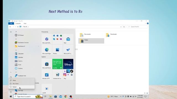The width and height of the screenshot is (177, 99).
Task: Click Restart in the power menu
Action: coord(22,87)
